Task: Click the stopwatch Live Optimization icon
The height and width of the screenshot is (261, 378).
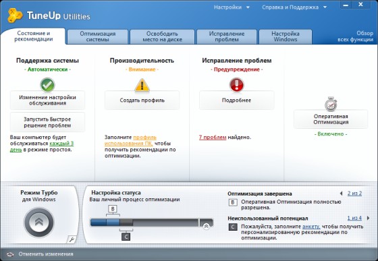Action: click(x=331, y=104)
